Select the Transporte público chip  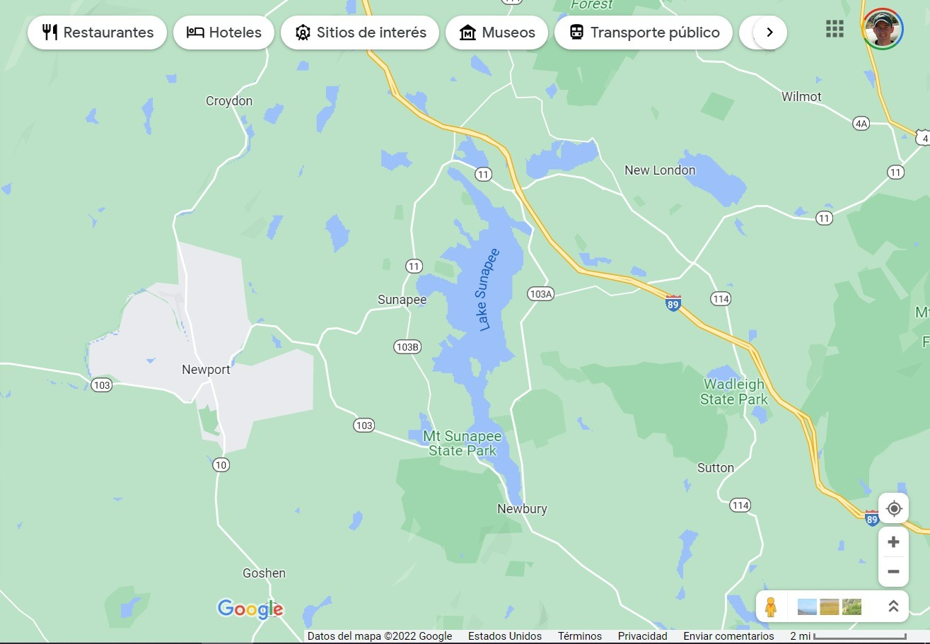pos(643,33)
